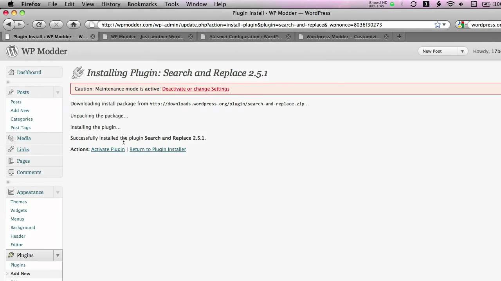Open the Help menu

tap(220, 4)
